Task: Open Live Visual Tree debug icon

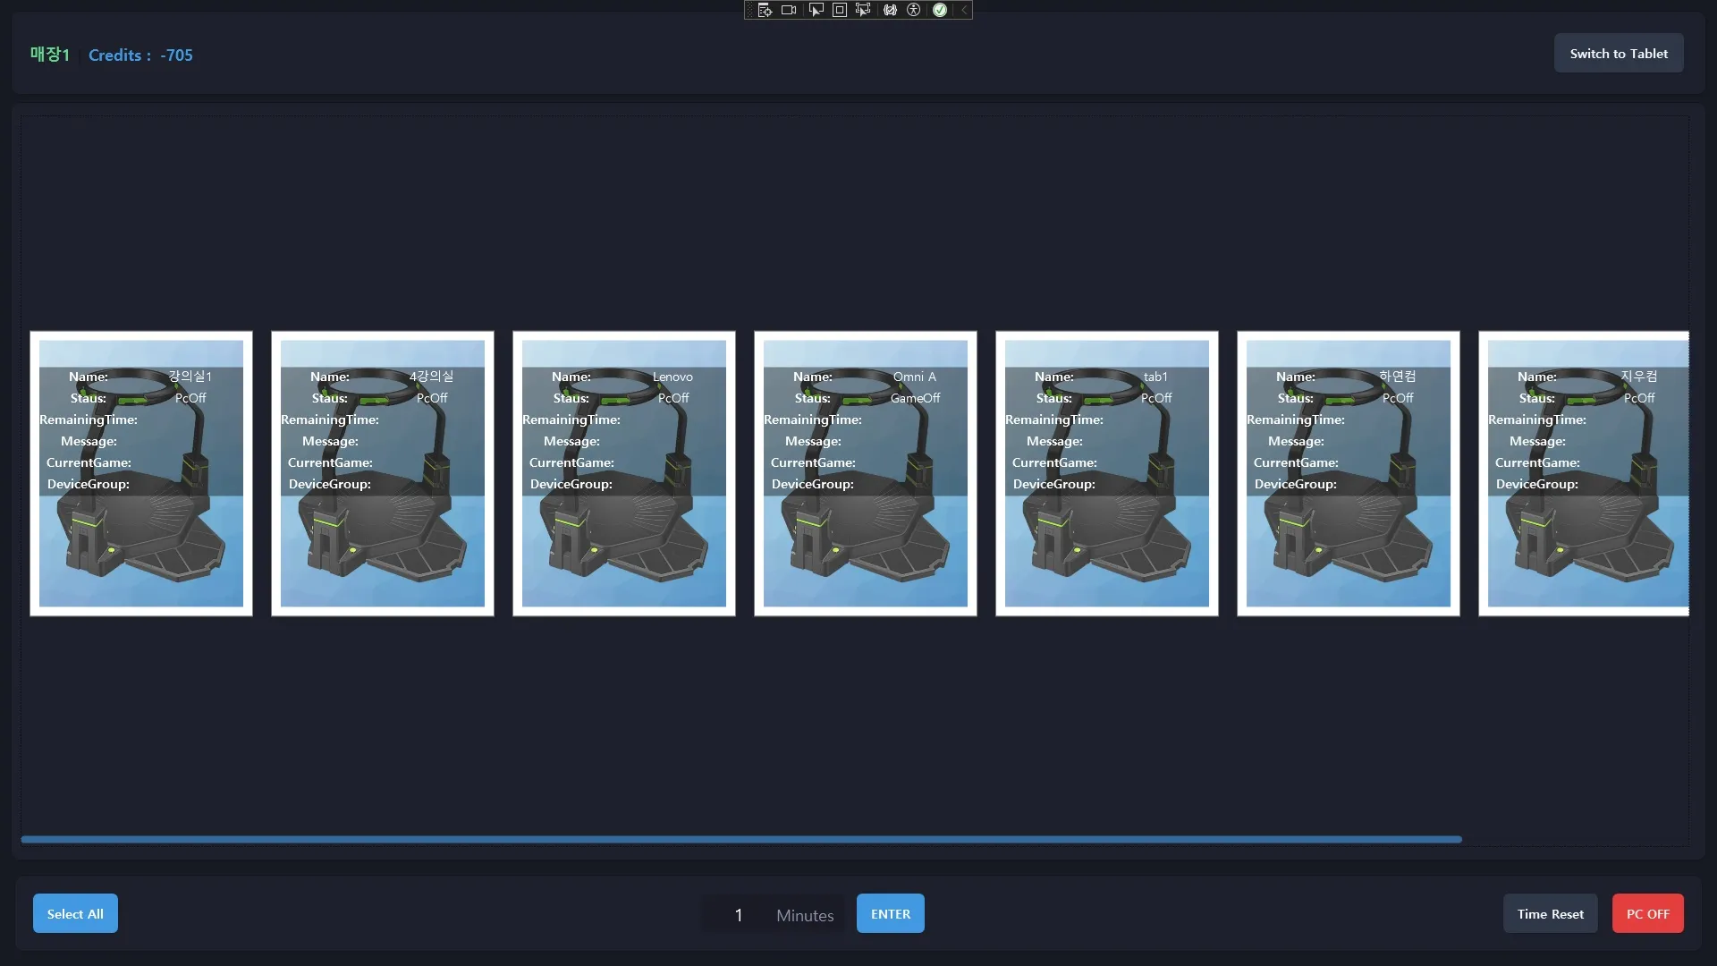Action: tap(765, 10)
